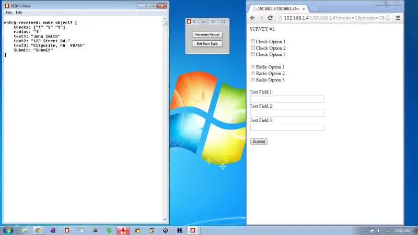Viewport: 418px width, 235px height.
Task: Bookmark the page with the star icon
Action: coord(388,18)
